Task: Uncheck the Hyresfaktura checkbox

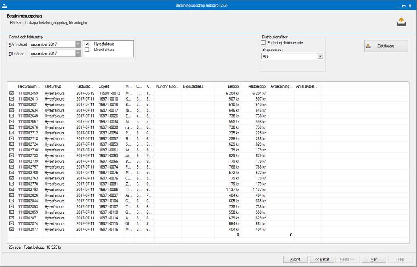Action: [87, 44]
